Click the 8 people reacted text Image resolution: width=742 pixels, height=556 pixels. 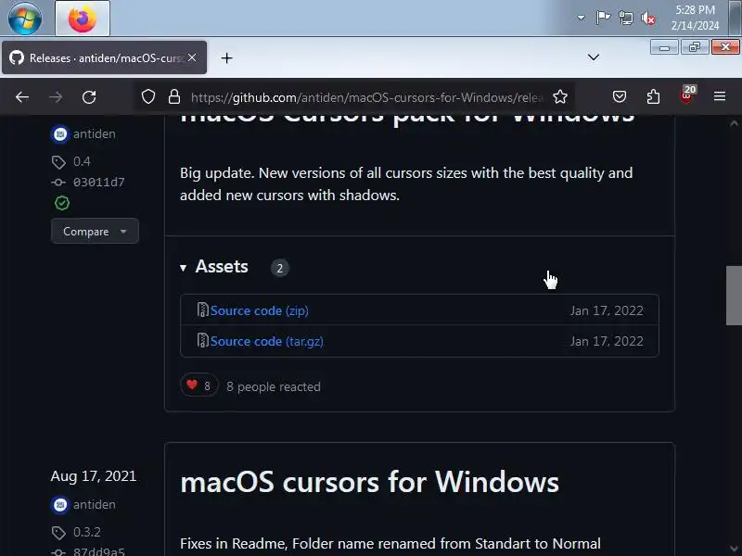pos(274,386)
